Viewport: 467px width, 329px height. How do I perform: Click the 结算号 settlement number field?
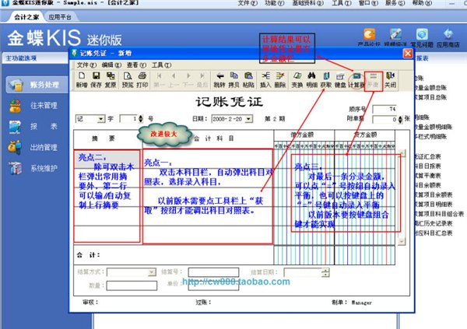[213, 272]
